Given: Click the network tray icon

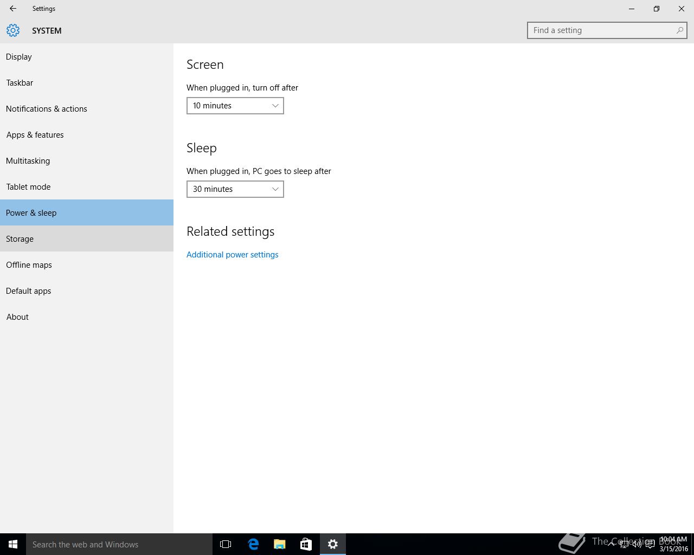Looking at the screenshot, I should [x=624, y=544].
